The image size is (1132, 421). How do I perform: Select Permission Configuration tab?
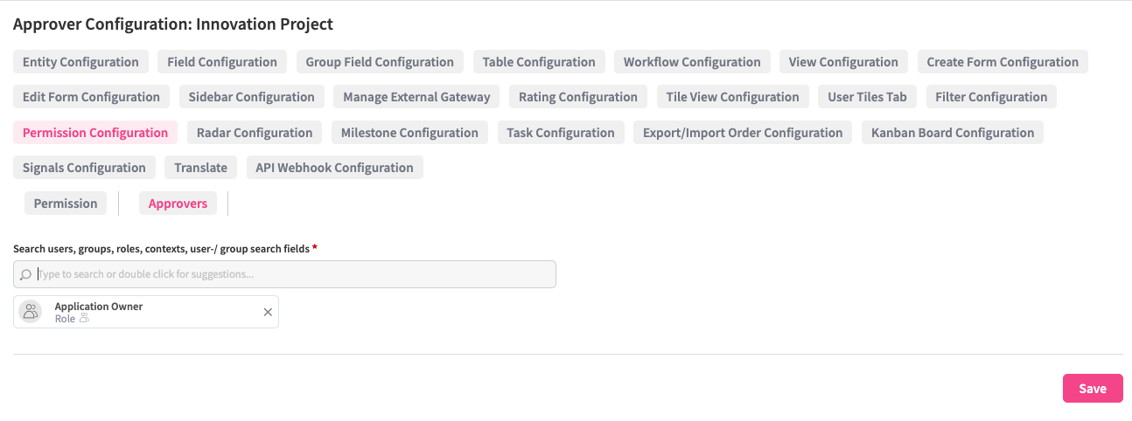95,133
